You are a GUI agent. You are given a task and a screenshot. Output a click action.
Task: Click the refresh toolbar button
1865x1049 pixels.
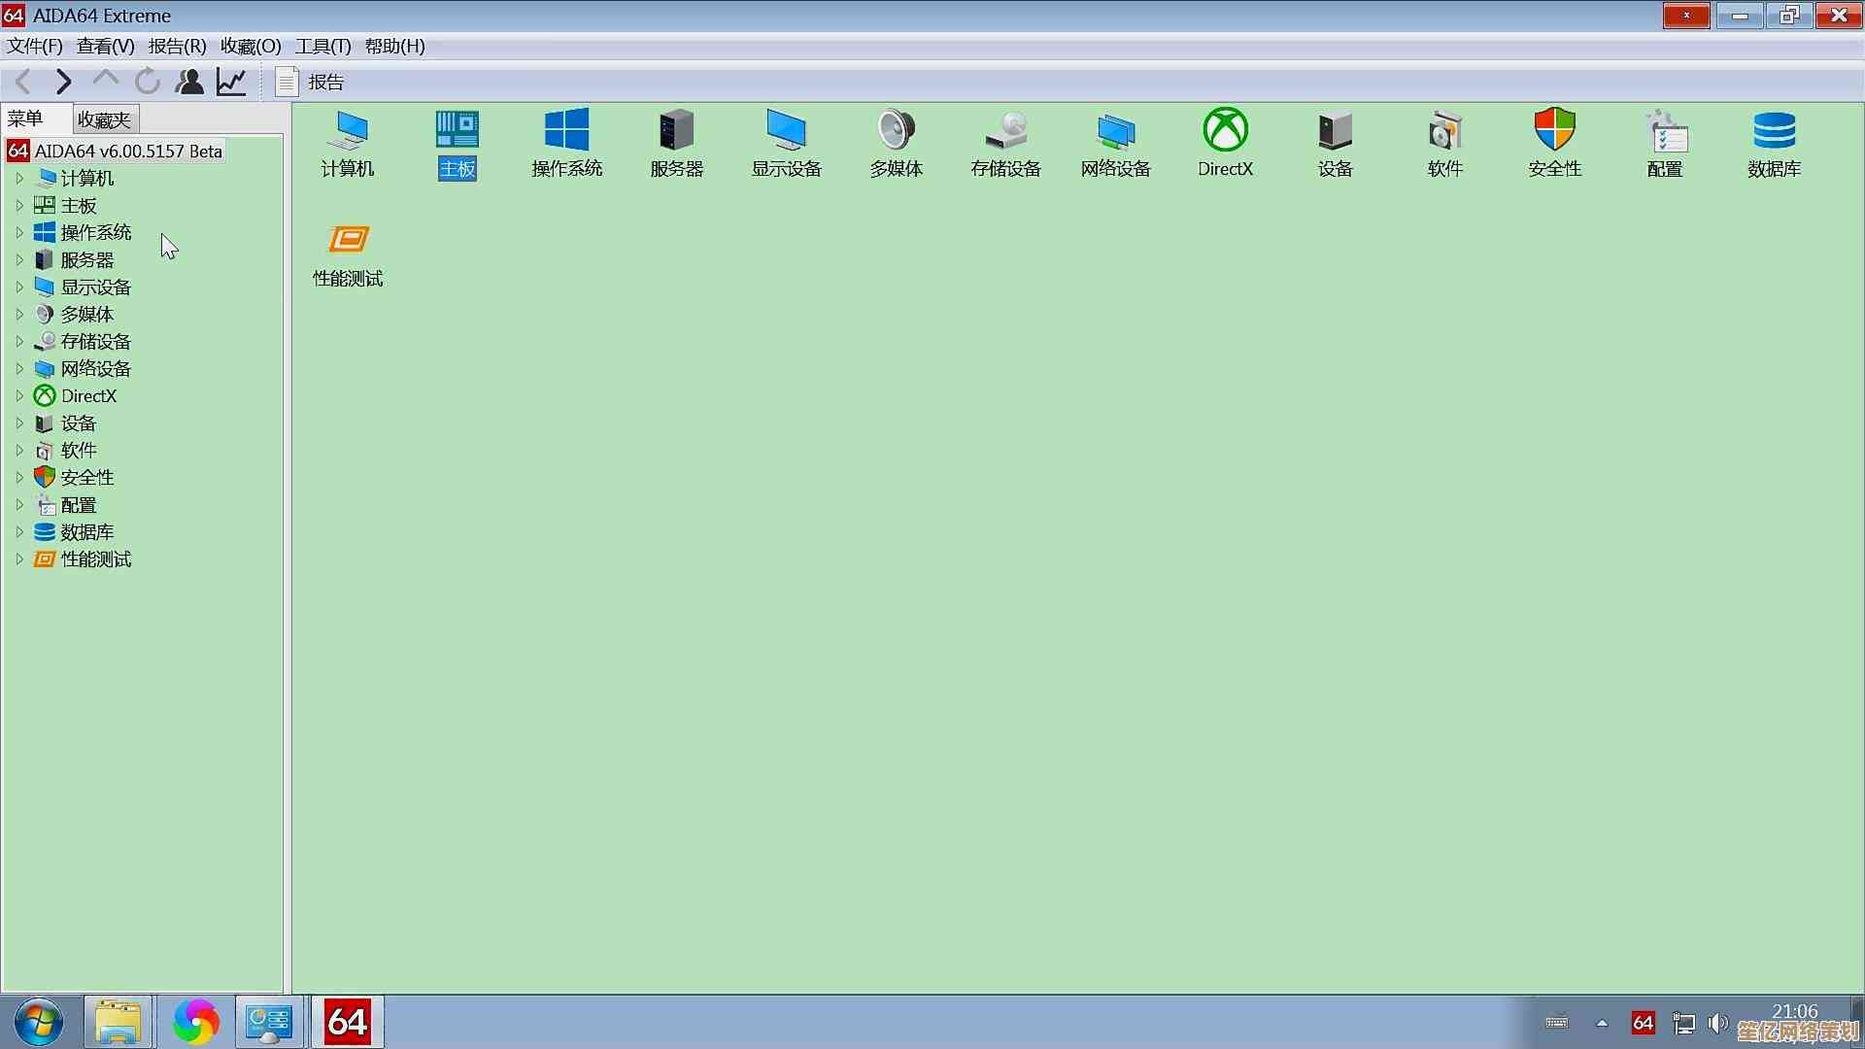click(x=148, y=83)
